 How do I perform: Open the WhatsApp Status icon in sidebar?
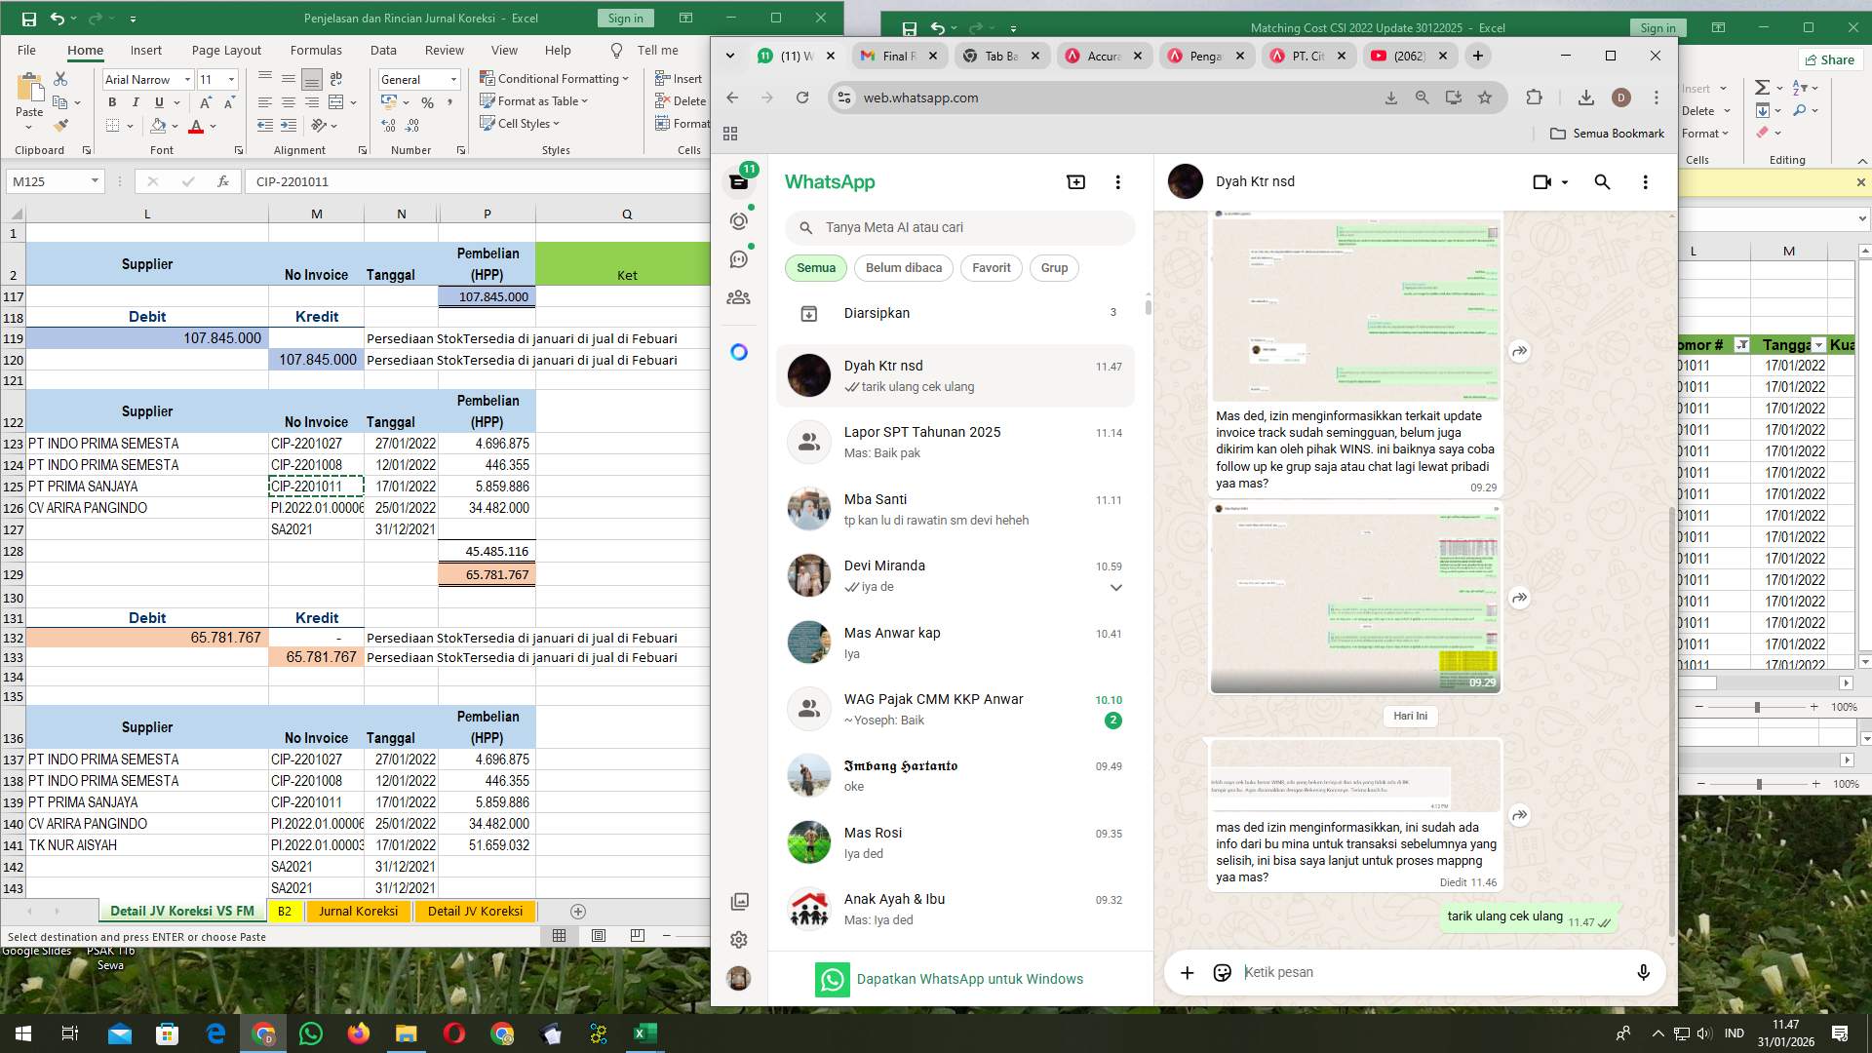738,221
